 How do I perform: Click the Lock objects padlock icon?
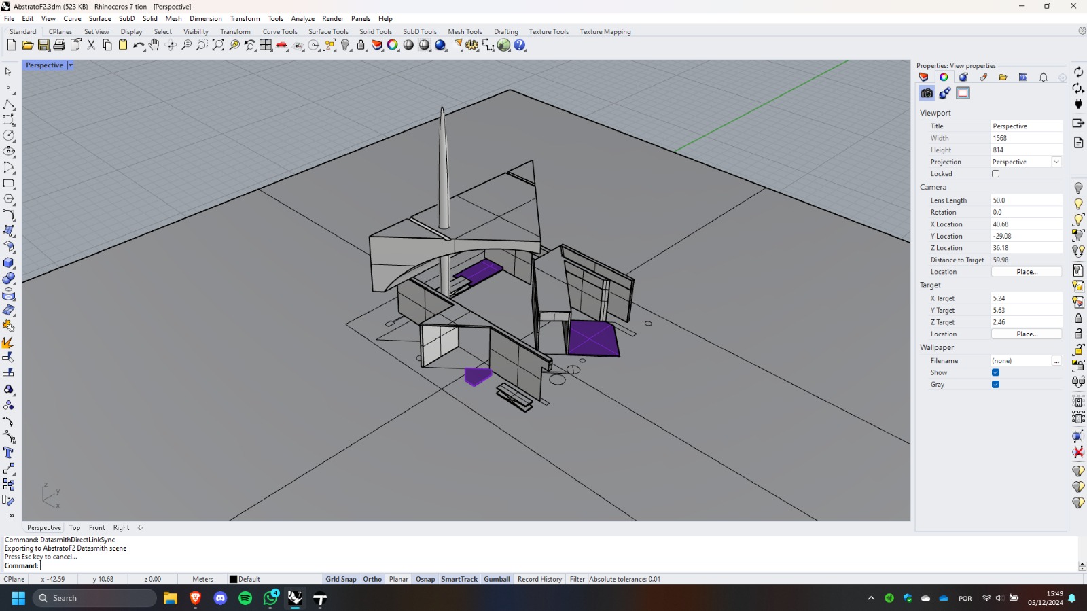(x=361, y=45)
